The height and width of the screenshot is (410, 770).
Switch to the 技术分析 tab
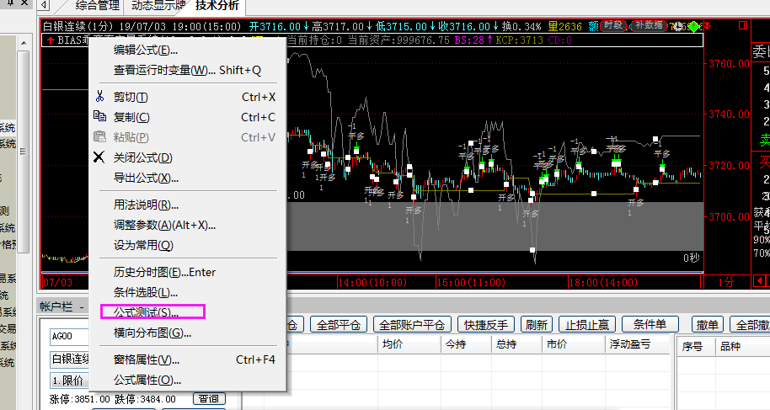[217, 5]
